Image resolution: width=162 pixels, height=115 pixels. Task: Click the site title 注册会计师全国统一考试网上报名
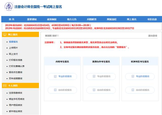pos(38,7)
